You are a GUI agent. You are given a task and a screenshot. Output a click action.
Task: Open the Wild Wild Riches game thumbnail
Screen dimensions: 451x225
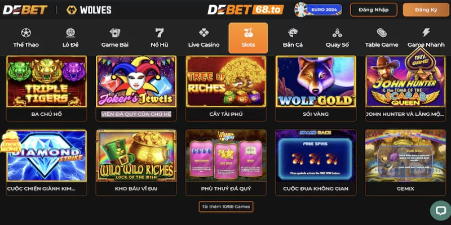(136, 156)
